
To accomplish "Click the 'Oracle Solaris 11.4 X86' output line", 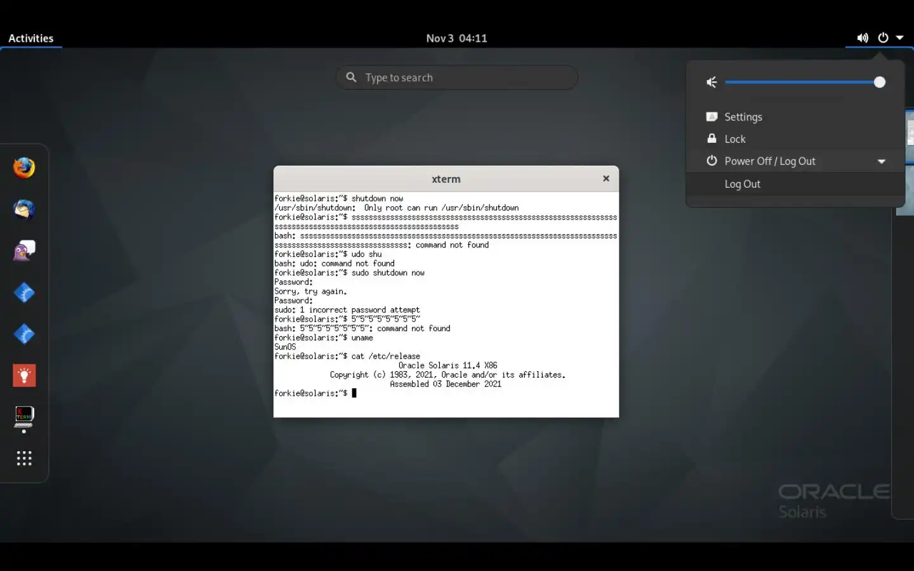I will 447,365.
